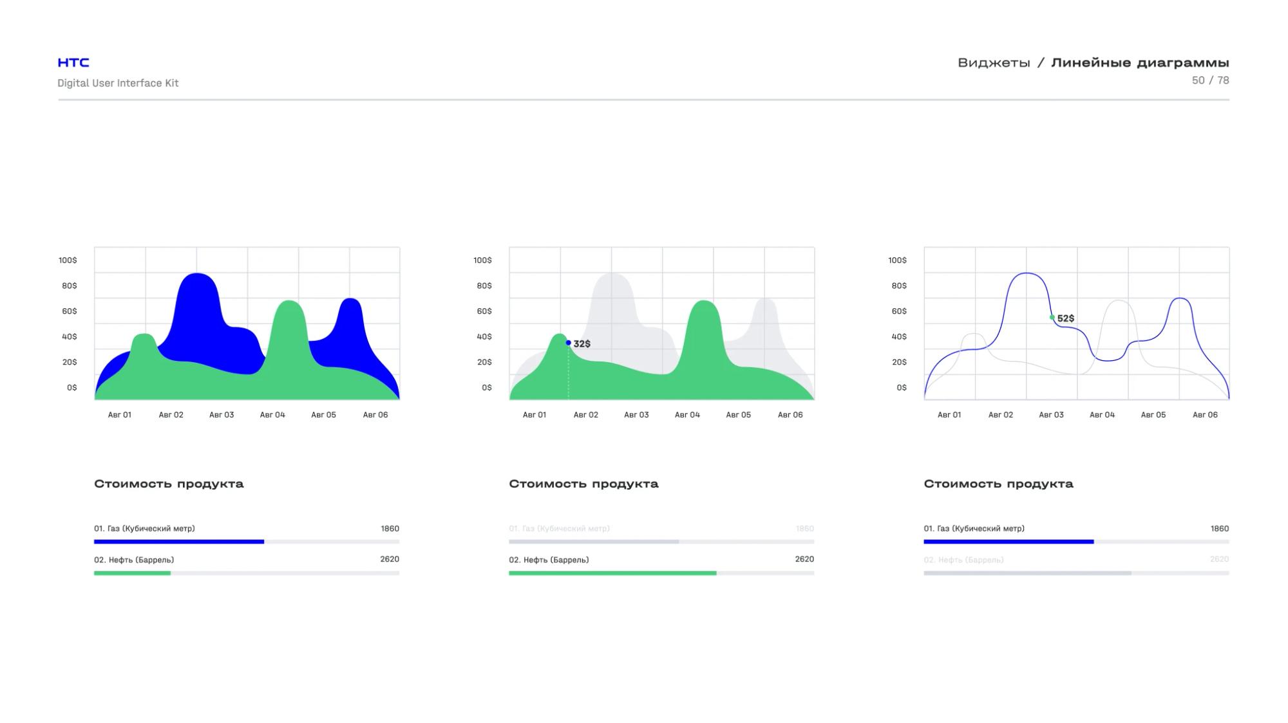1288x723 pixels.
Task: Click the 'Линейные диаграммы' breadcrumb title
Action: [x=1140, y=63]
